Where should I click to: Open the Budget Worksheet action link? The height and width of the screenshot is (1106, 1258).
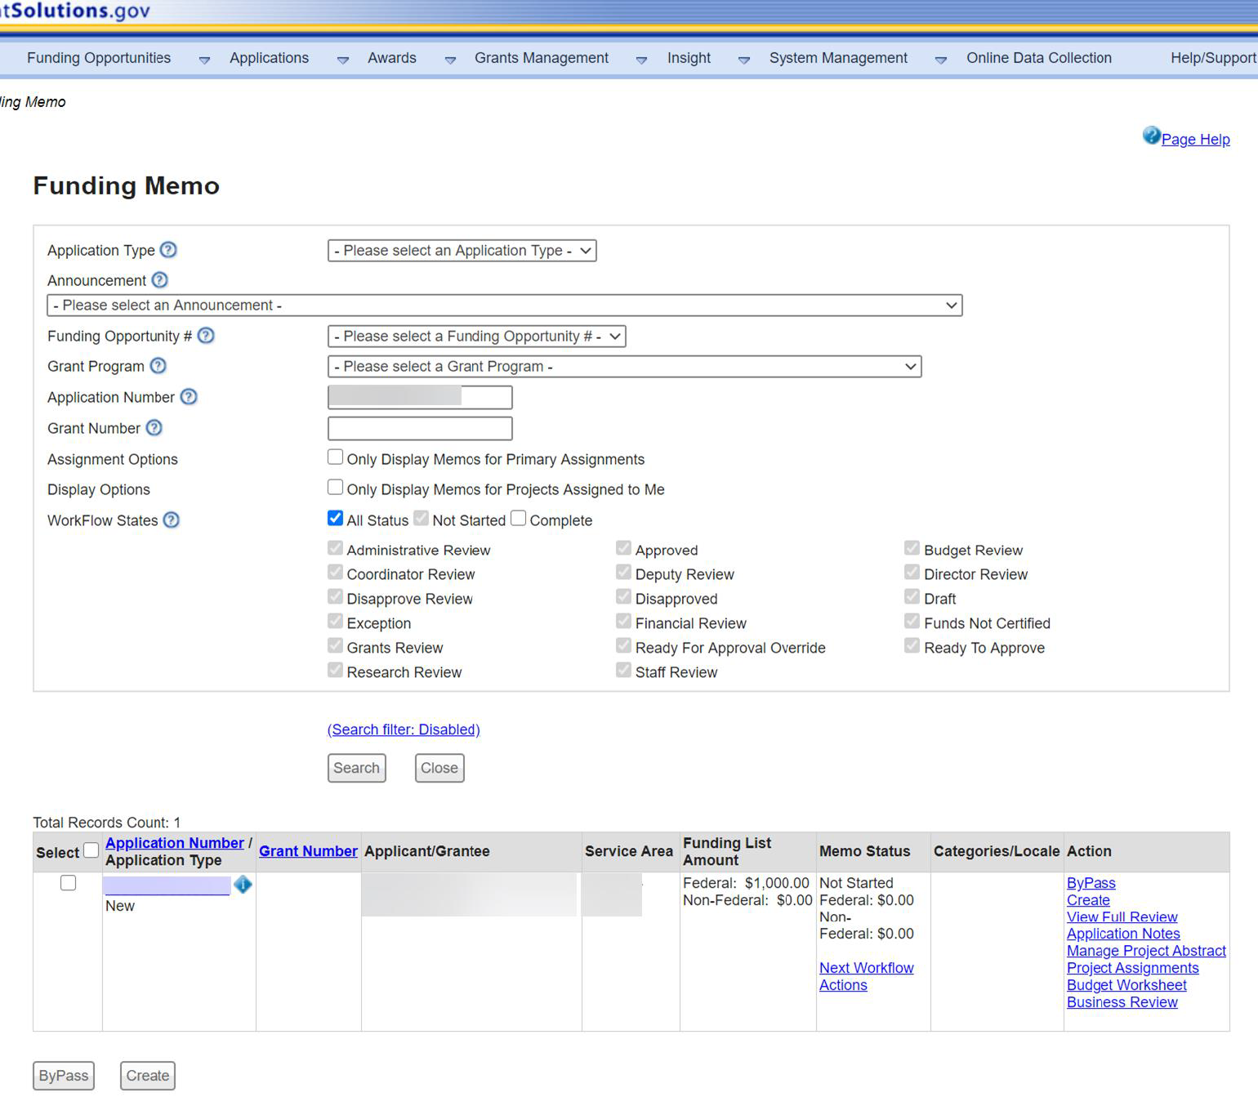(1126, 985)
